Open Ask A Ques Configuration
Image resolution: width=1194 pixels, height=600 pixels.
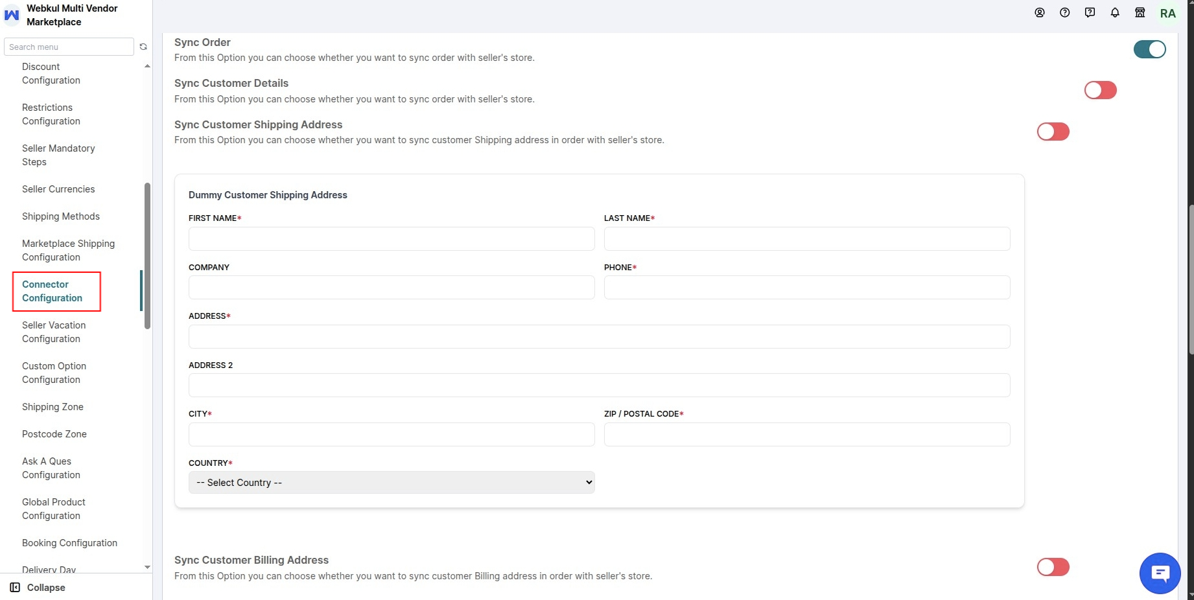click(x=51, y=468)
